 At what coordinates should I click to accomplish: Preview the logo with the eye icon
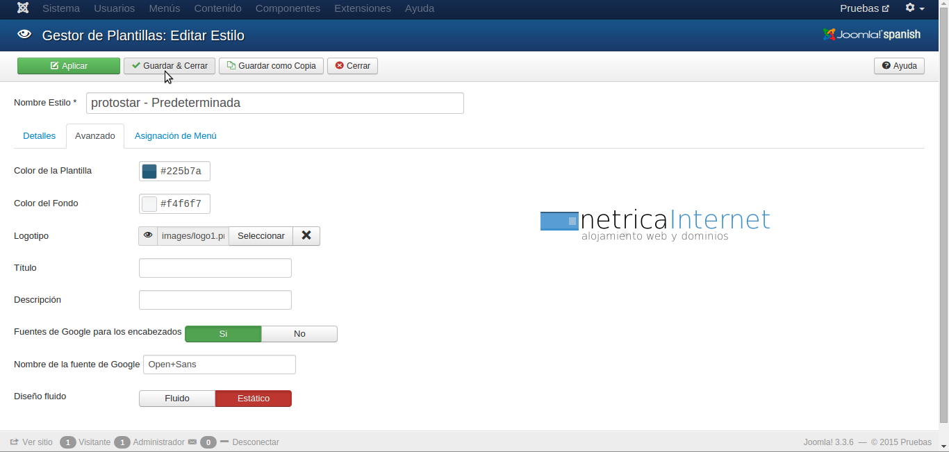click(148, 236)
